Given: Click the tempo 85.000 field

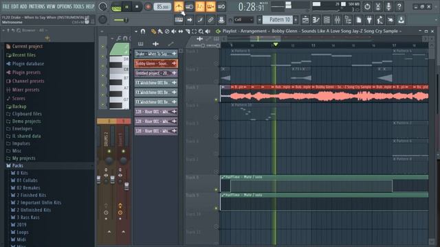Looking at the screenshot, I should click(162, 6).
